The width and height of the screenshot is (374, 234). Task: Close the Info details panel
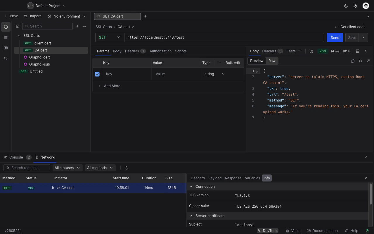[x=366, y=178]
